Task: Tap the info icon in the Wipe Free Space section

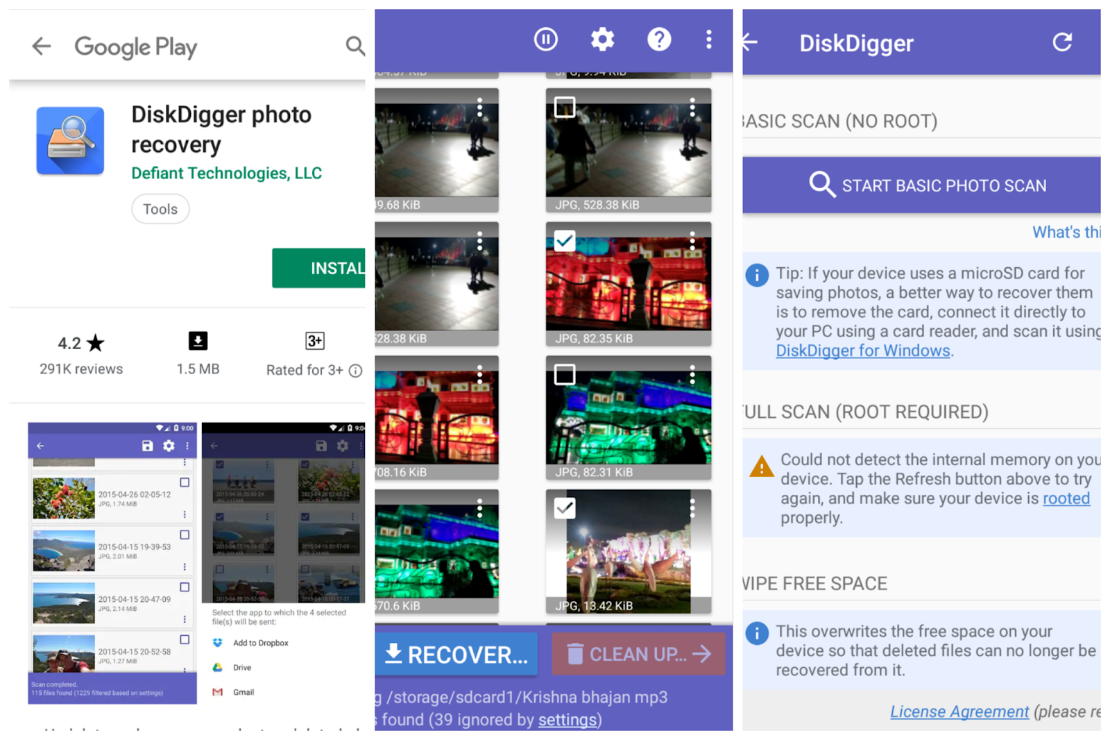Action: (757, 633)
